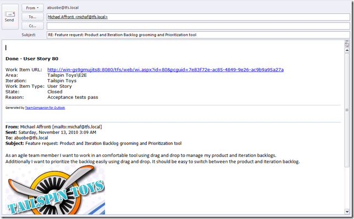Open TeamCompanion for Outlook link

coord(45,108)
